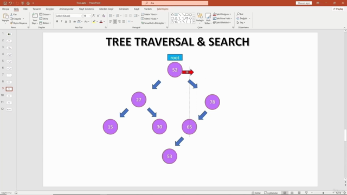The image size is (347, 195).
Task: Toggle Açıklamalar comments pane
Action: pos(271,193)
